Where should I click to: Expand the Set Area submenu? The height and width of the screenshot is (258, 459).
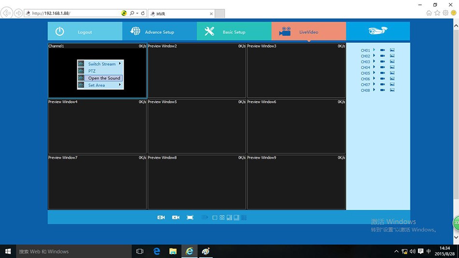point(97,85)
